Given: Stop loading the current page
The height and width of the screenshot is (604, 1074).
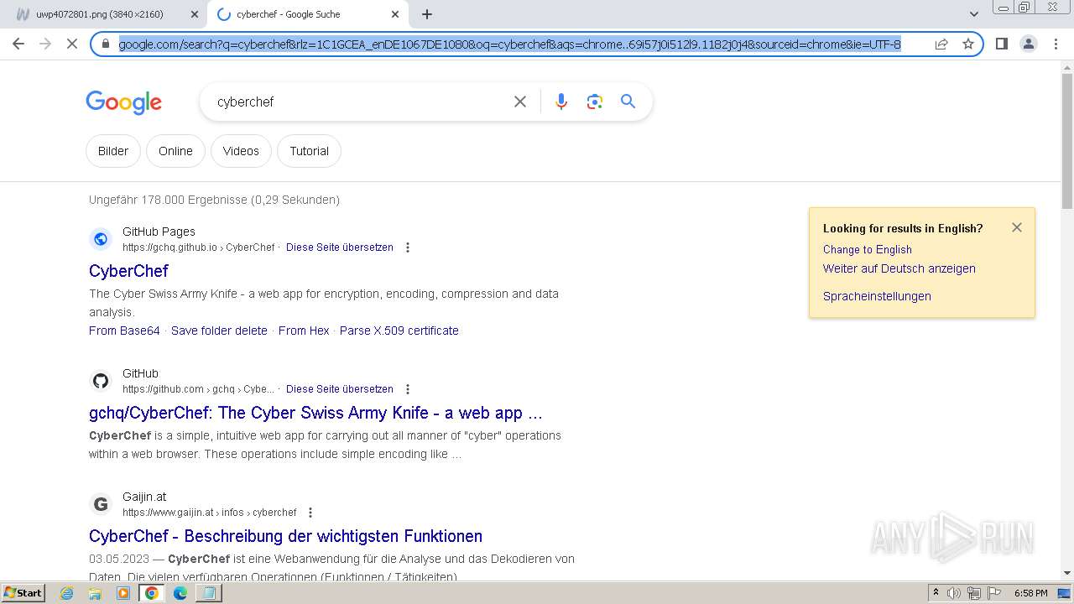Looking at the screenshot, I should [72, 44].
